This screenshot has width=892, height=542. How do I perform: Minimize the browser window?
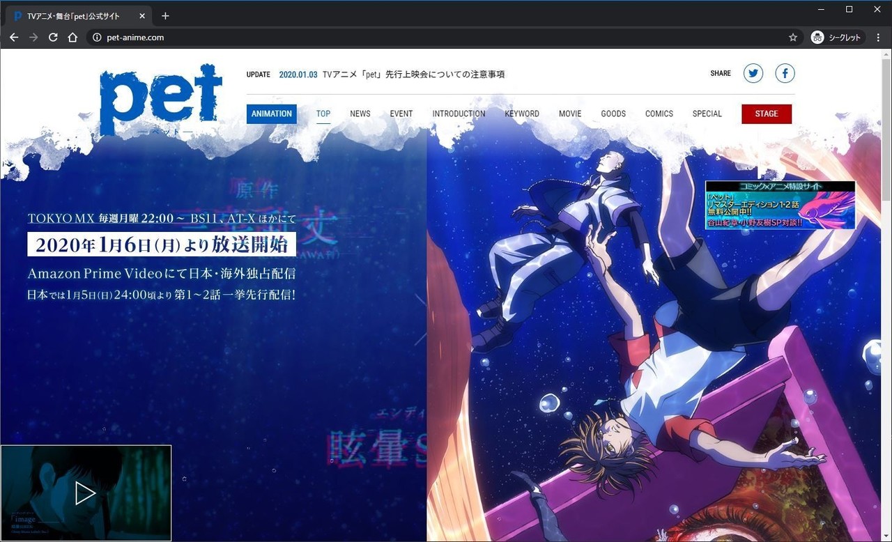pyautogui.click(x=820, y=9)
